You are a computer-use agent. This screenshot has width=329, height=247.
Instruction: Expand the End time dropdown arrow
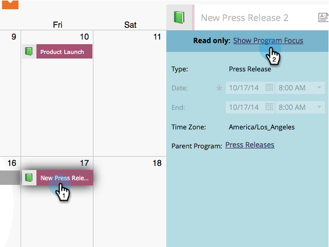(319, 107)
